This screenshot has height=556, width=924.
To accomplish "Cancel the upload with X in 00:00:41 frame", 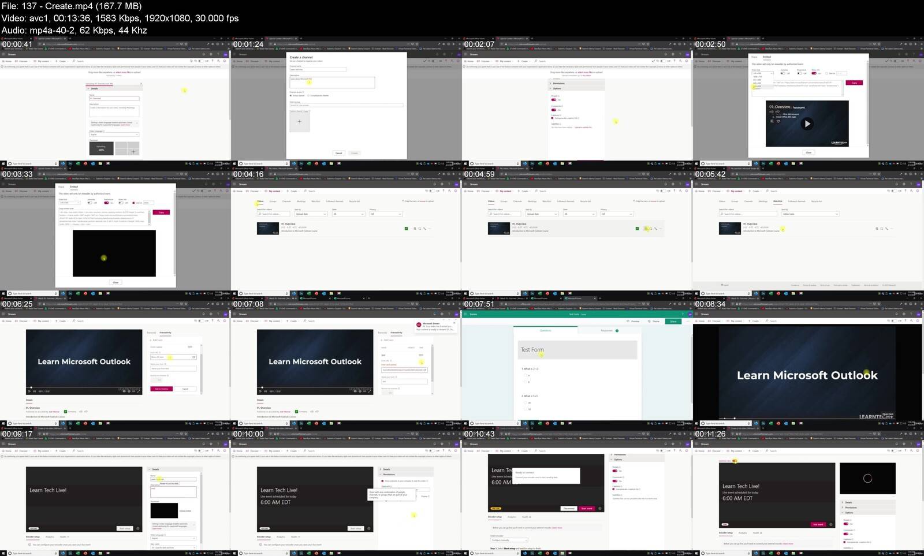I will (x=141, y=84).
